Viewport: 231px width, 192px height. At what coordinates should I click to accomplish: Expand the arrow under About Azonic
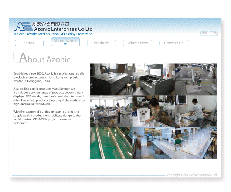65,44
